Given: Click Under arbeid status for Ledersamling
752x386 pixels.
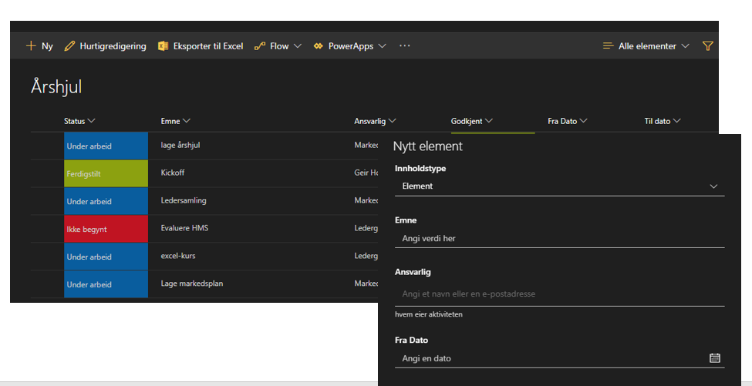Looking at the screenshot, I should (106, 201).
